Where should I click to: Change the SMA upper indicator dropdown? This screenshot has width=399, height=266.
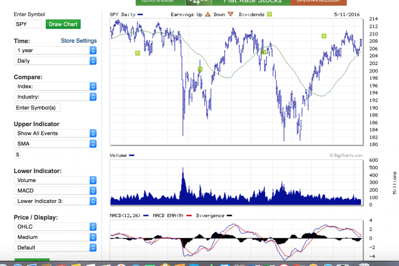tap(55, 144)
